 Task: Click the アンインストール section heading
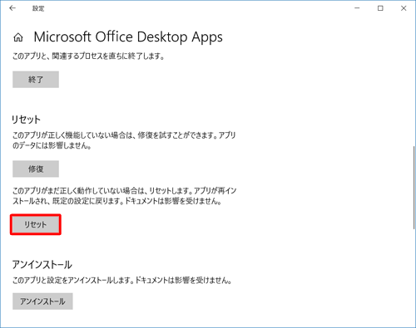tap(42, 265)
